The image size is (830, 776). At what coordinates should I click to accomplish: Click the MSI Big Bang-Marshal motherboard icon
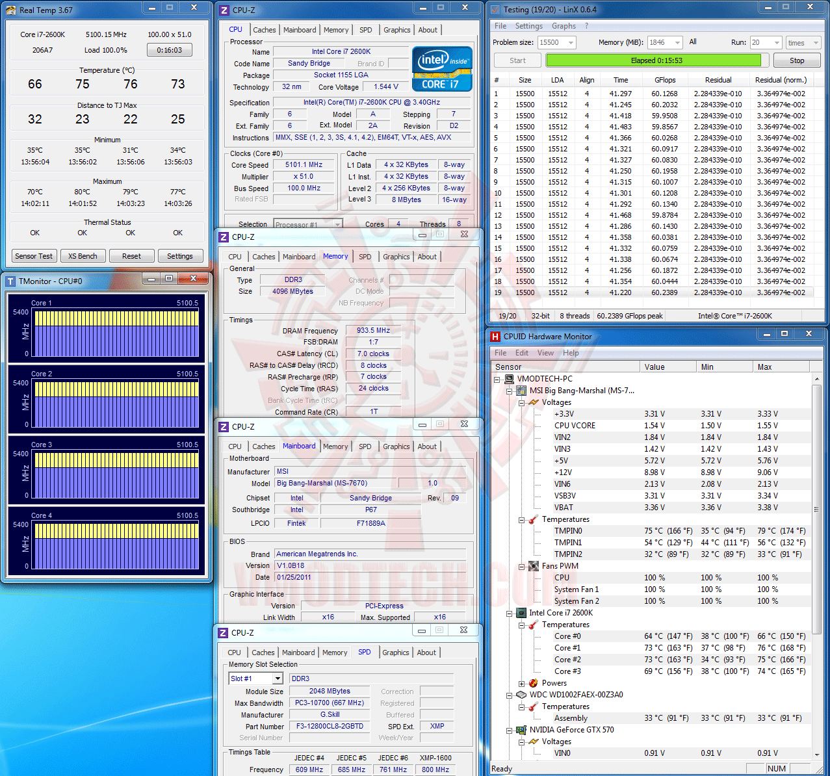521,391
